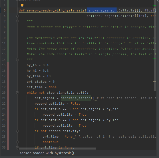Click the 0.8 value assigned to hy_hi
The width and height of the screenshot is (159, 158).
pos(45,71)
